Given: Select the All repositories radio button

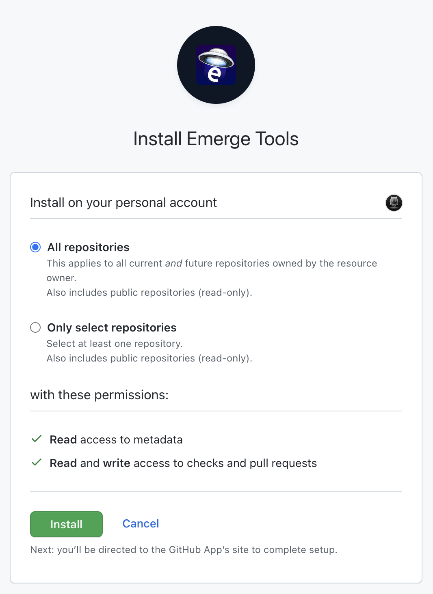Looking at the screenshot, I should tap(35, 247).
